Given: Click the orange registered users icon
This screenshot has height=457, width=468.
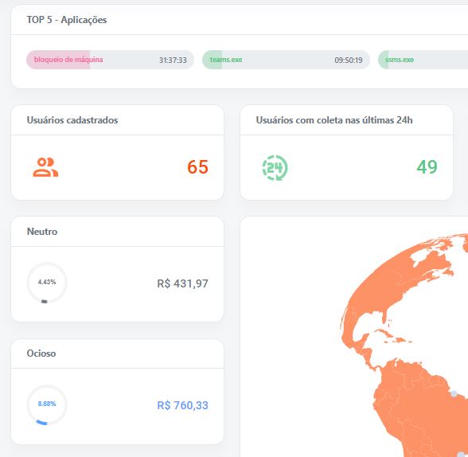Looking at the screenshot, I should 45,167.
